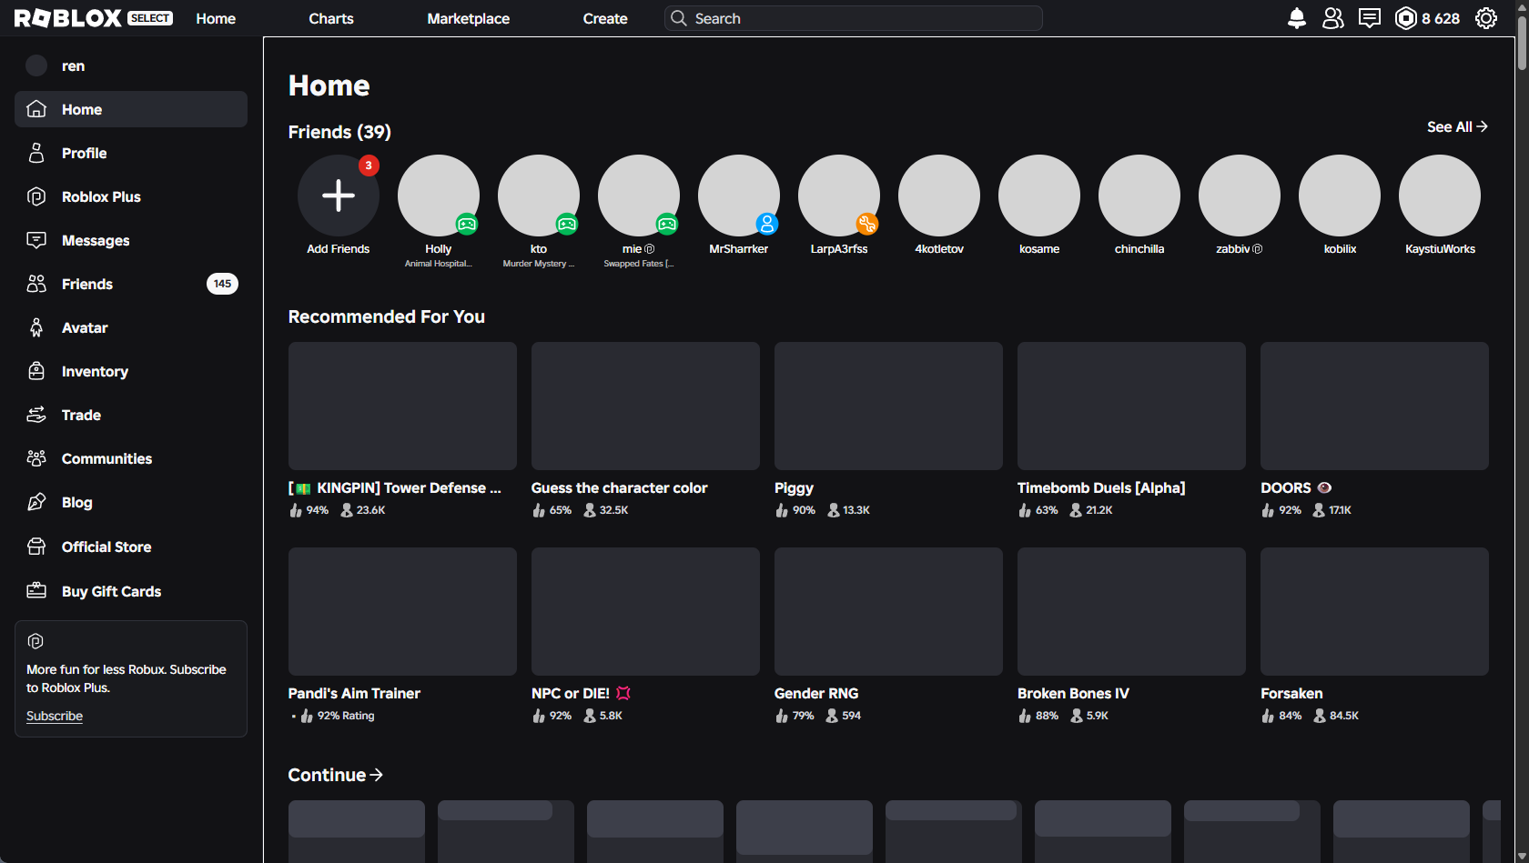The height and width of the screenshot is (863, 1529).
Task: Click the Subscribe link for Roblox Plus
Action: click(55, 716)
